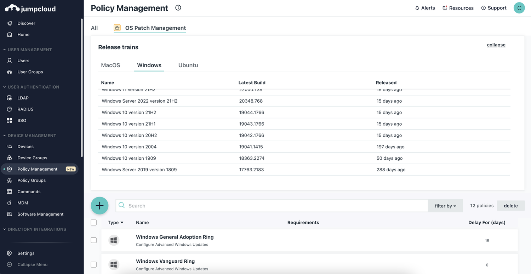Viewport: 531px width, 274px height.
Task: Click the NEW badge on Policy Management
Action: [71, 169]
